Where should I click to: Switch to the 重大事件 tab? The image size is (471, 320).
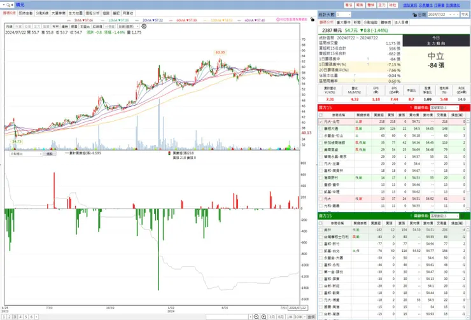(343, 22)
